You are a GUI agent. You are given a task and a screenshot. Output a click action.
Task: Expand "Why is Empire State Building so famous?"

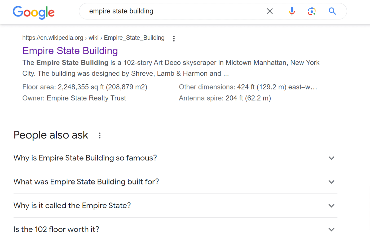[85, 158]
